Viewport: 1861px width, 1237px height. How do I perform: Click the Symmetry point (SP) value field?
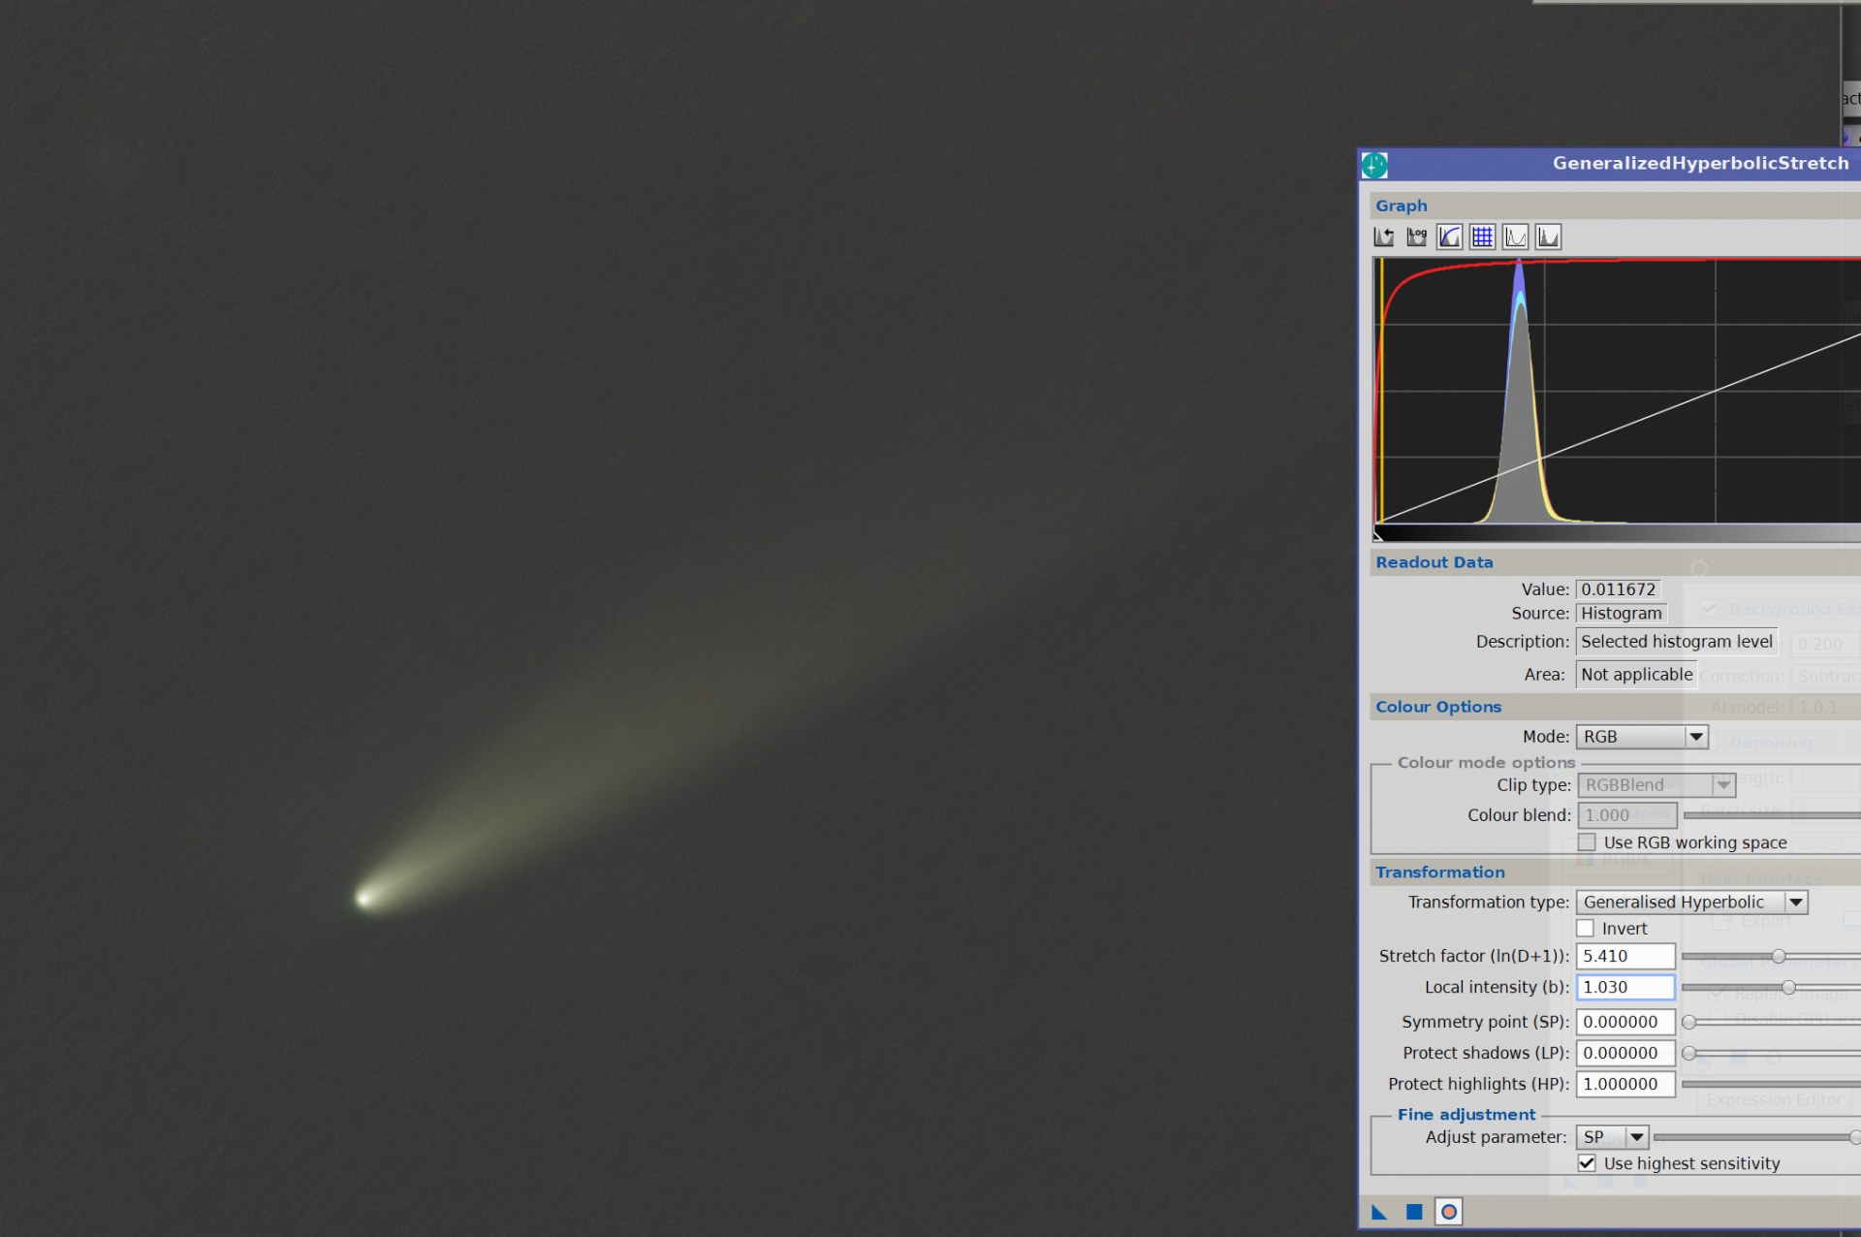[1625, 1023]
